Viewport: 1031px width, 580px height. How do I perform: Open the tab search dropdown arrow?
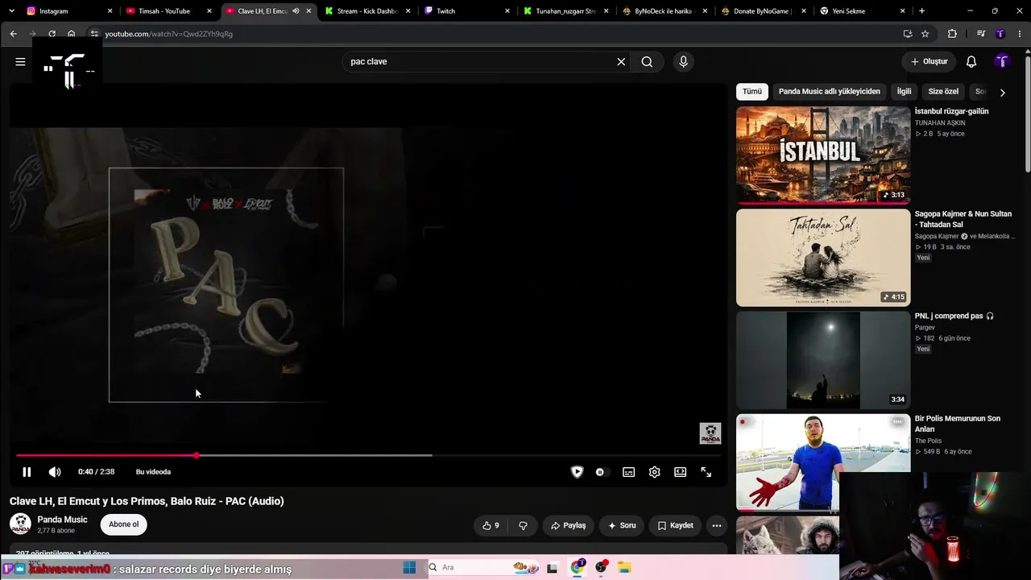11,11
